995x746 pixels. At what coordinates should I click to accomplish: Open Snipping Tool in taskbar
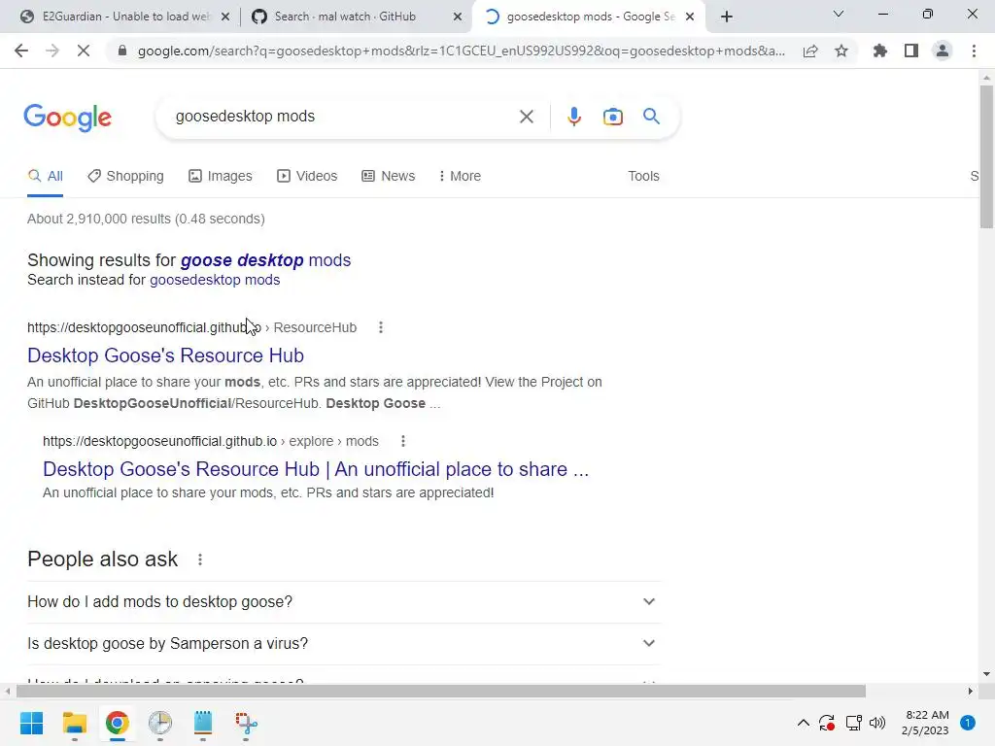point(246,723)
